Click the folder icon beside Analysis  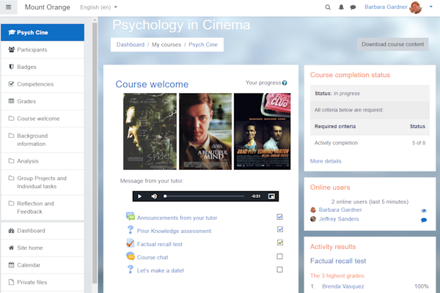(x=11, y=160)
